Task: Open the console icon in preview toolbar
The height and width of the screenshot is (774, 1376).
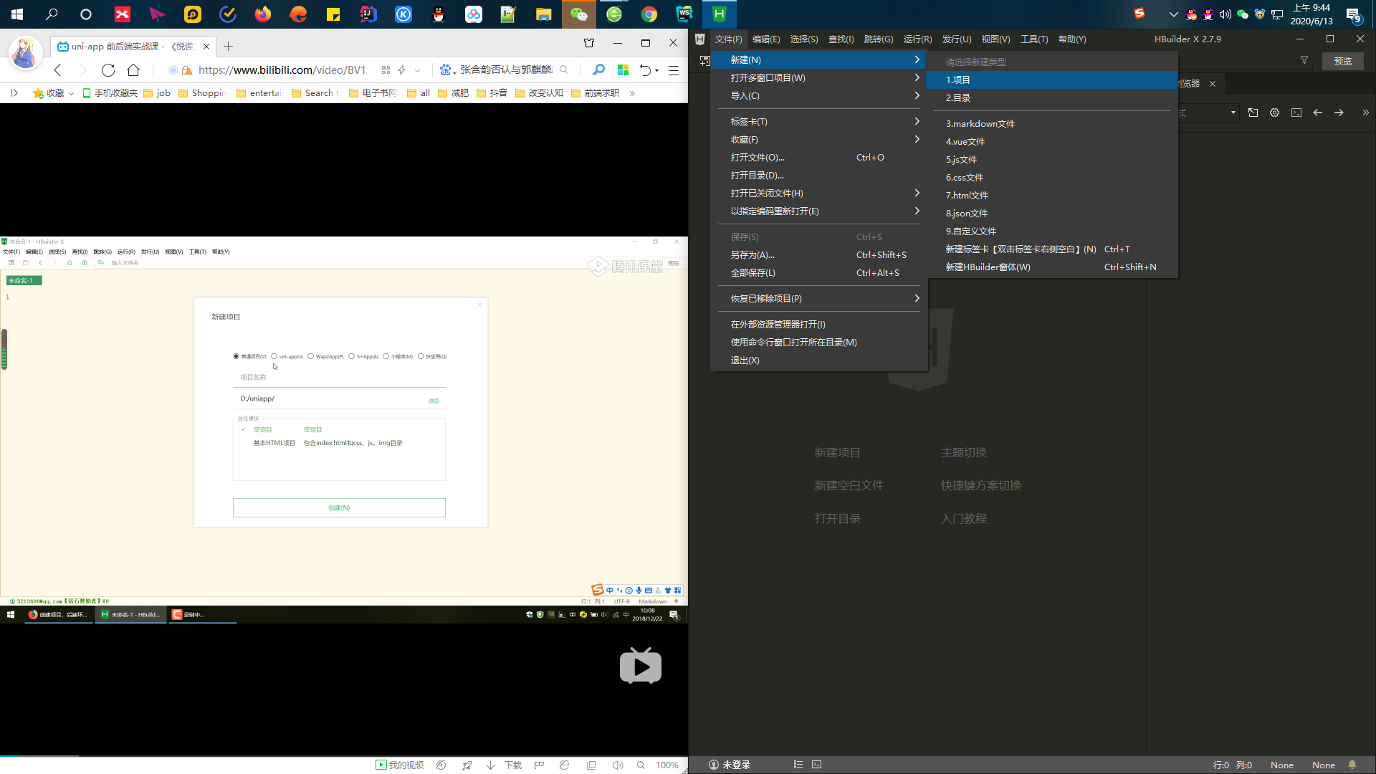Action: point(1296,113)
